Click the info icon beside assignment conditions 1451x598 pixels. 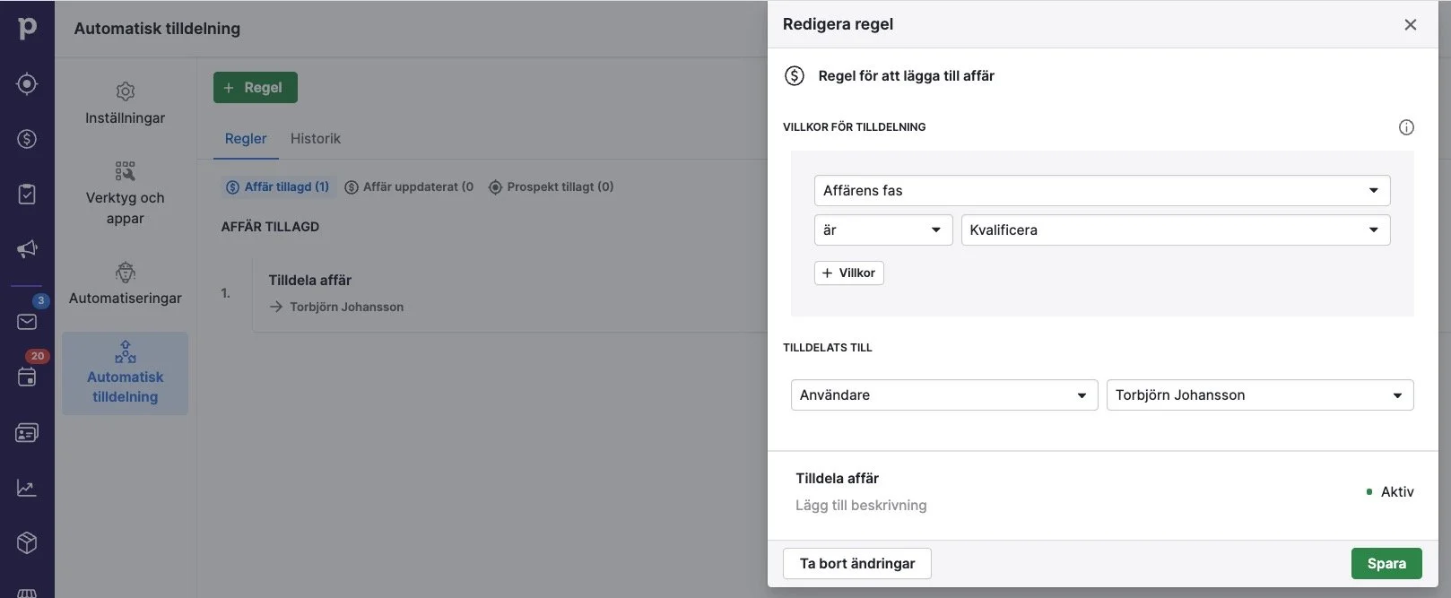click(1406, 127)
